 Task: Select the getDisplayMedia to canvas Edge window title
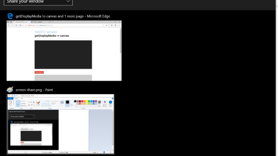(63, 16)
